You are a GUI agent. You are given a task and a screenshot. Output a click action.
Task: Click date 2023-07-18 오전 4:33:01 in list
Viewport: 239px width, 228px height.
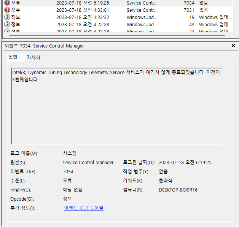coord(83,10)
